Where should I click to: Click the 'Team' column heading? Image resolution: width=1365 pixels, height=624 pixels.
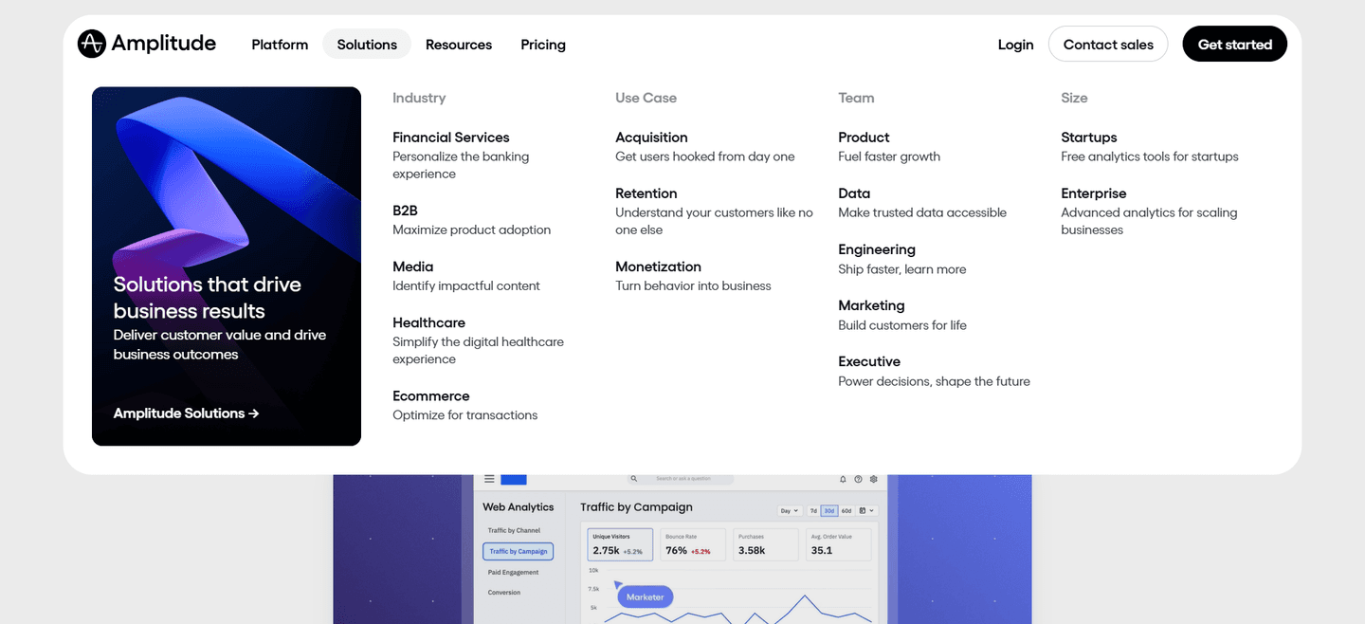[x=856, y=98]
